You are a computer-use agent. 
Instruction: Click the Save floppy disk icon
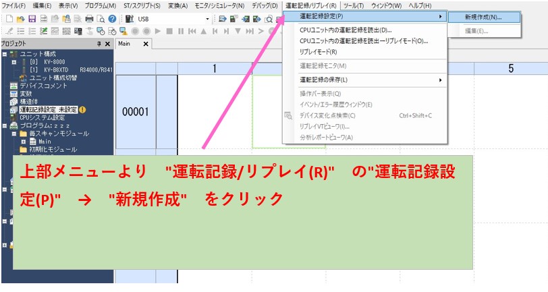tap(32, 19)
